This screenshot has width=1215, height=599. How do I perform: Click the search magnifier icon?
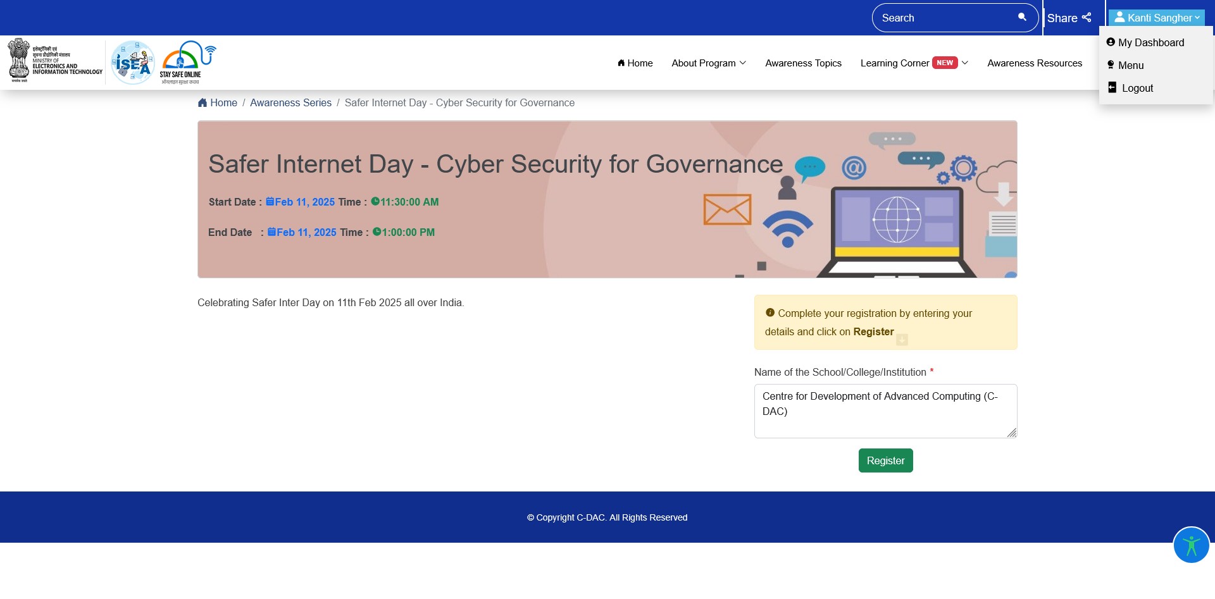tap(1022, 17)
